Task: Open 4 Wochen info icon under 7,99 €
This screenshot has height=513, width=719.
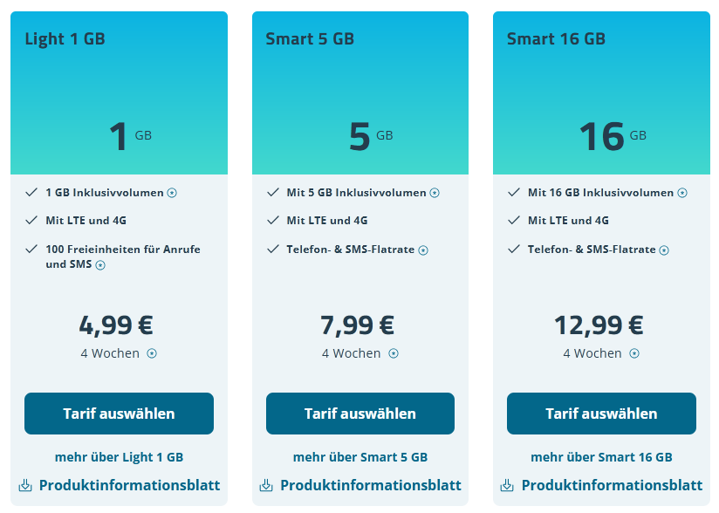Action: [394, 353]
